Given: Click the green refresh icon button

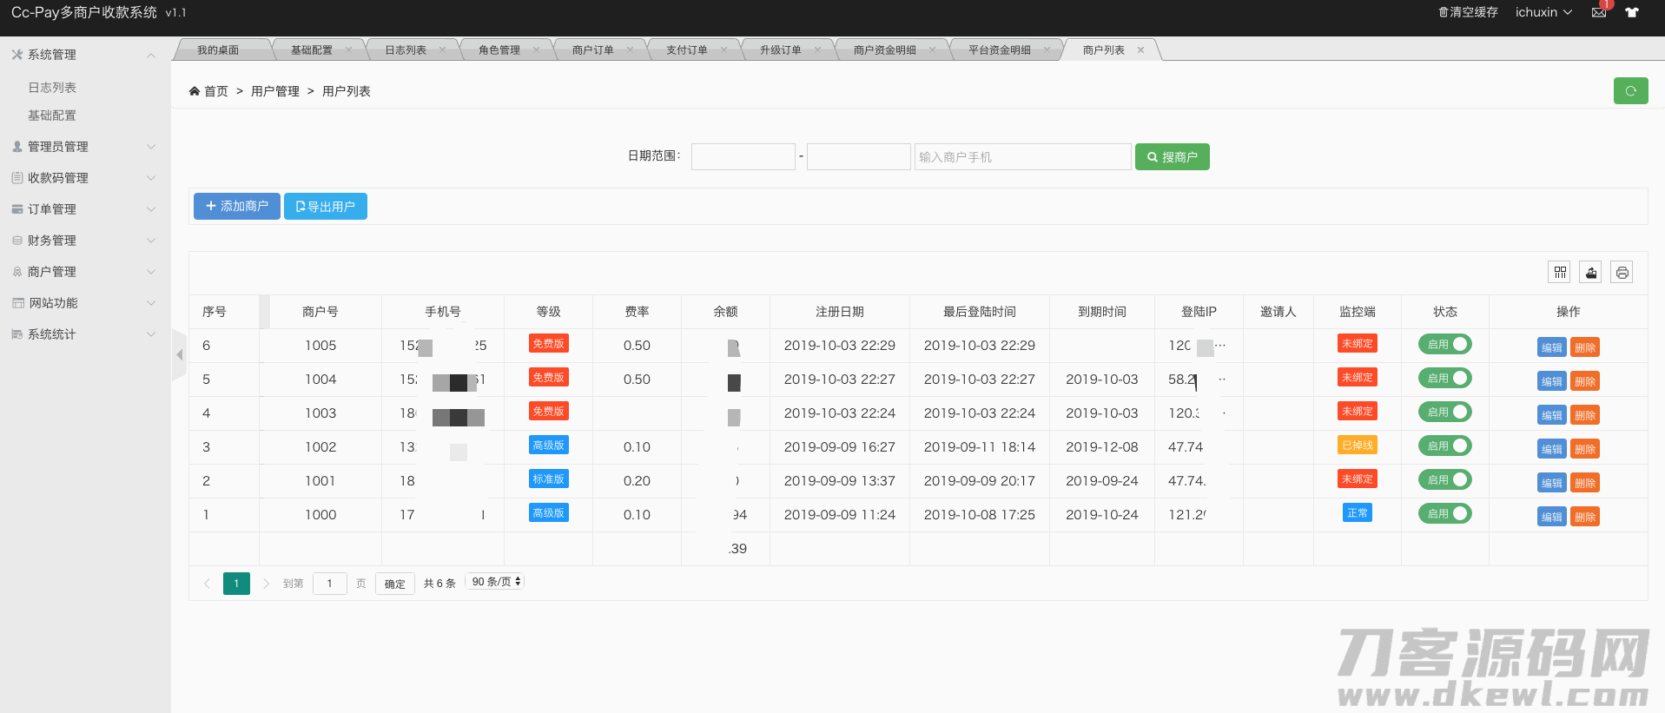Looking at the screenshot, I should (1630, 91).
